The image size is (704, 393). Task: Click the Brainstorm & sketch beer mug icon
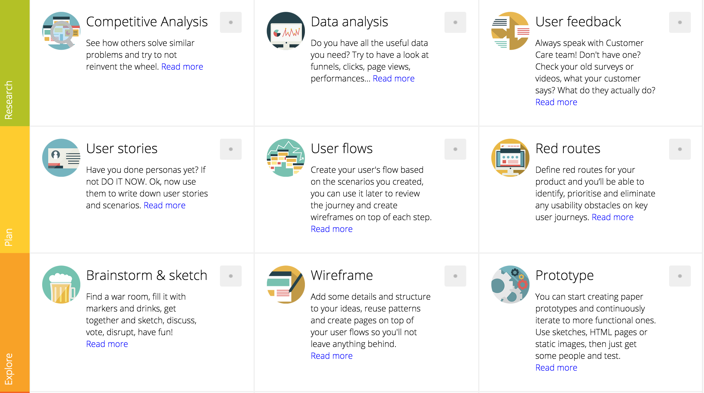pos(61,285)
